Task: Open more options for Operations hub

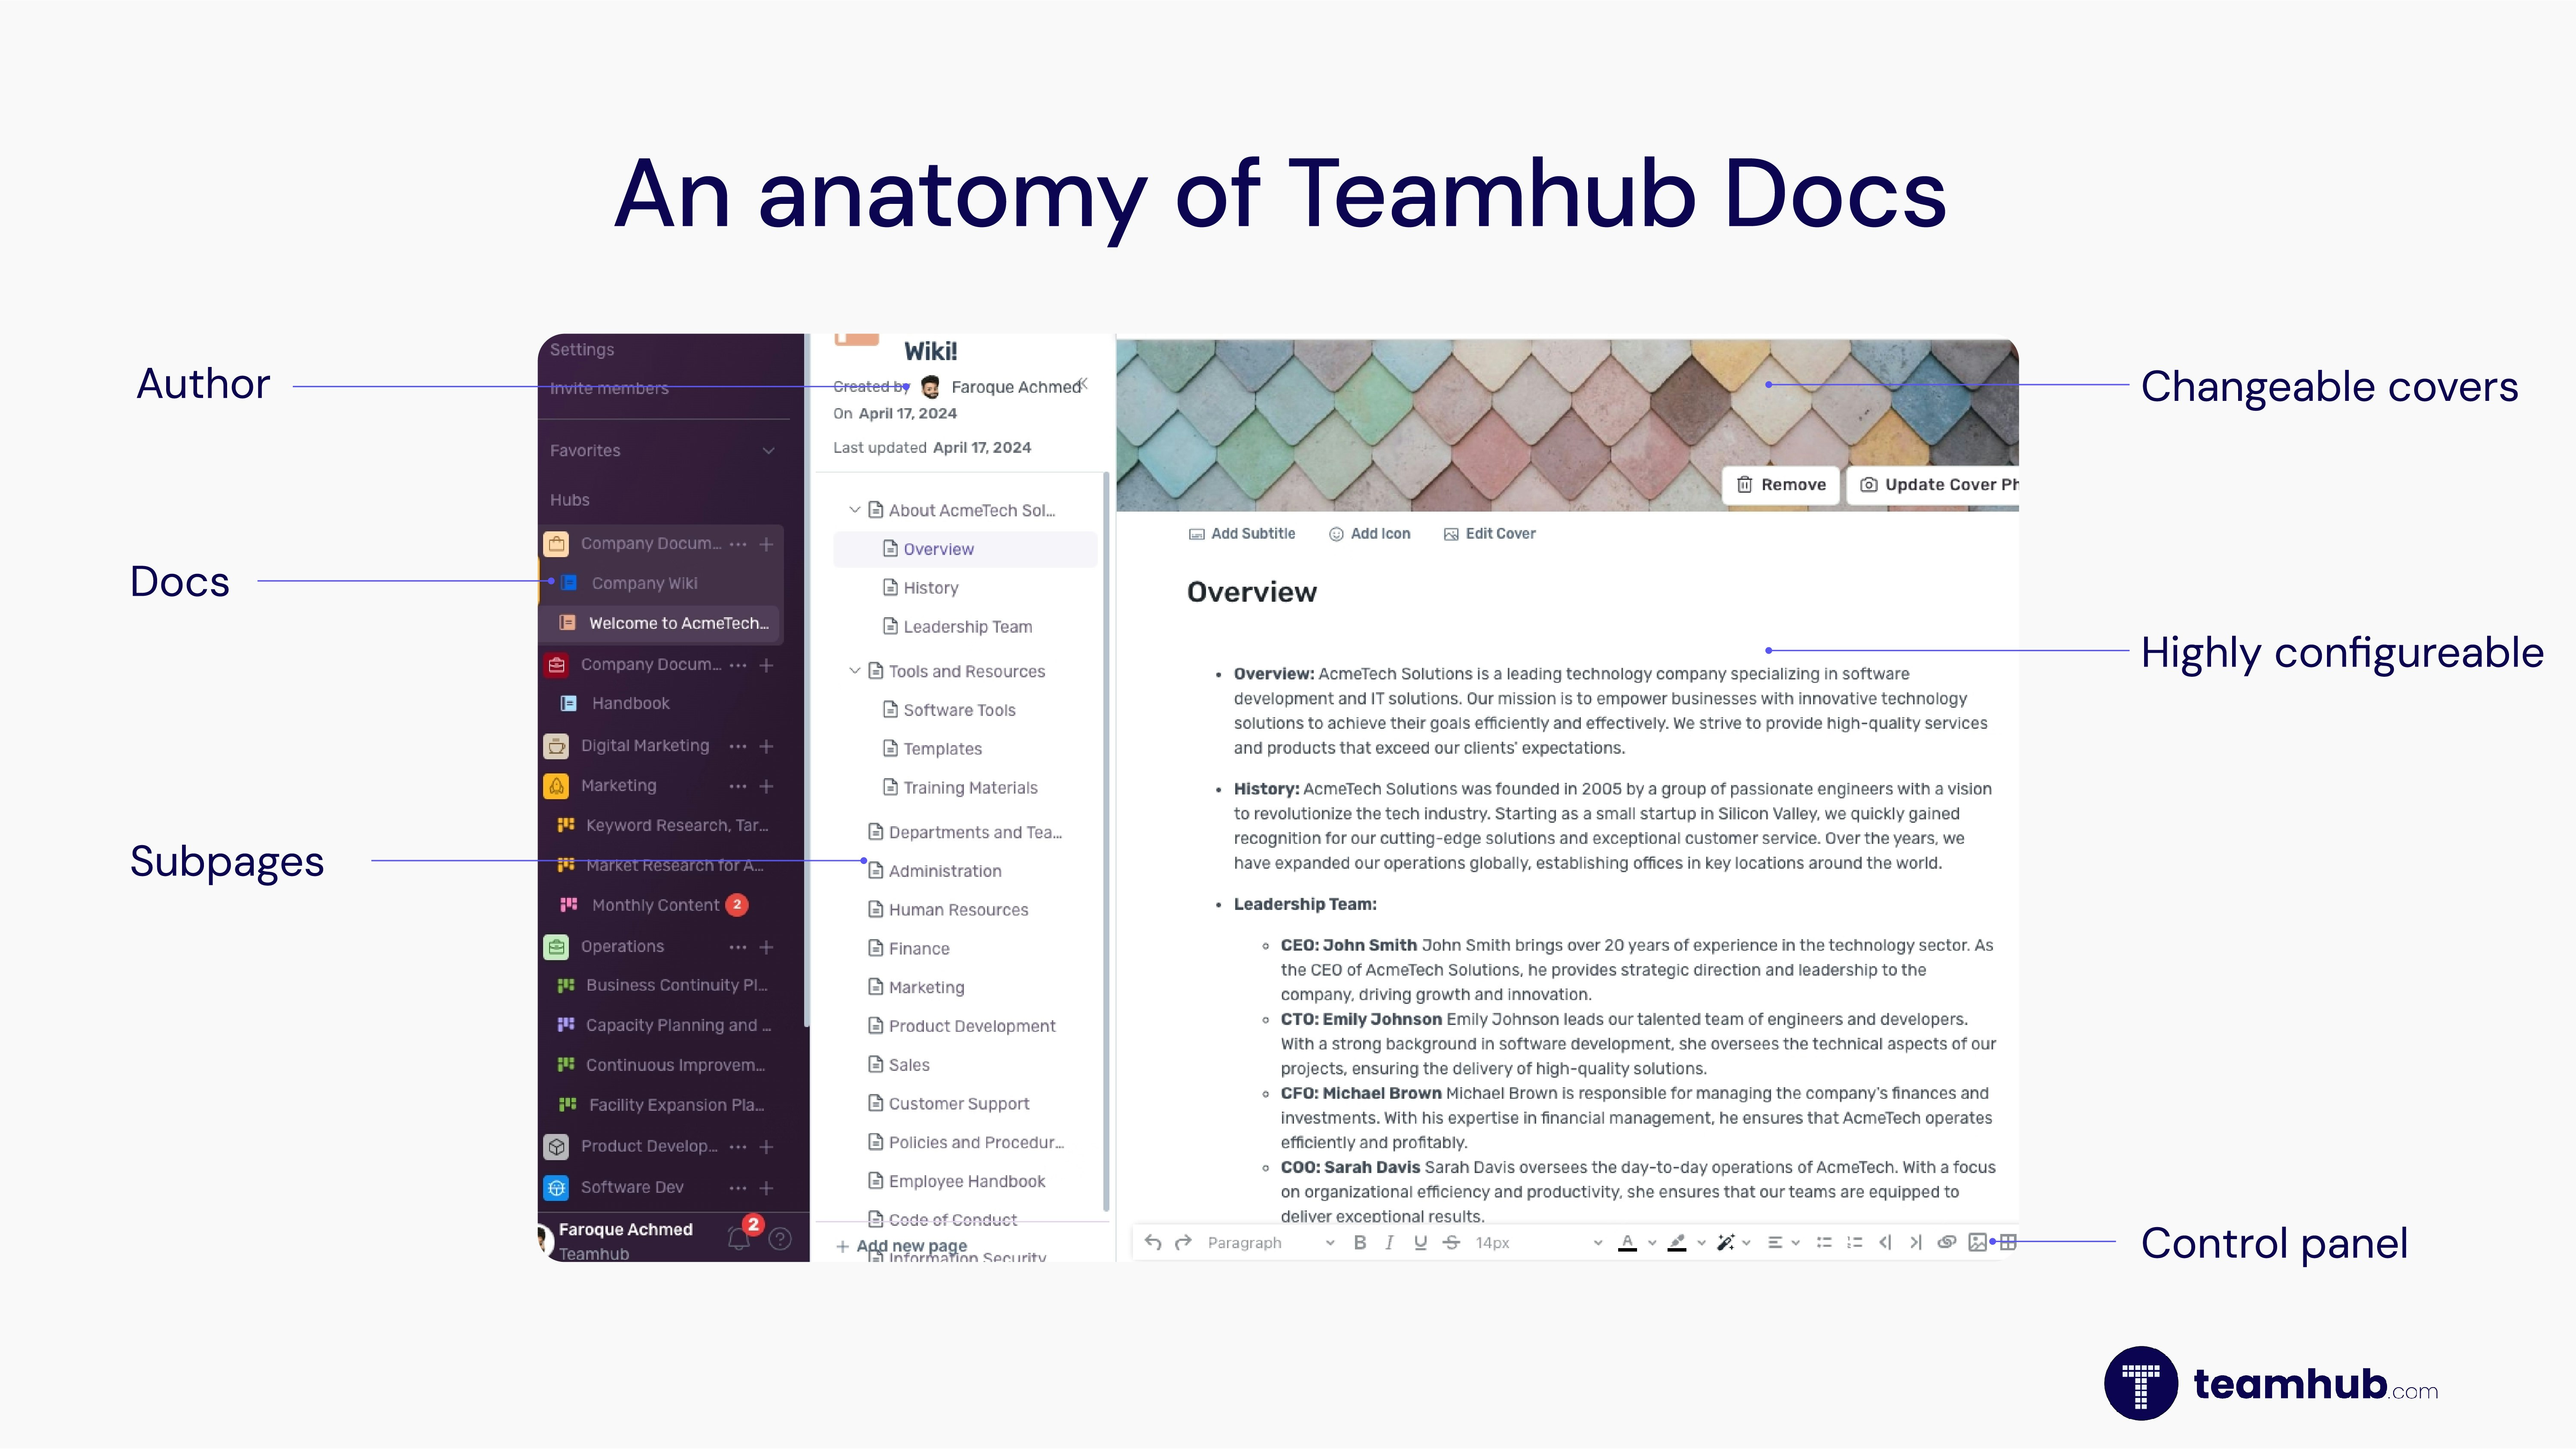Action: [x=738, y=947]
